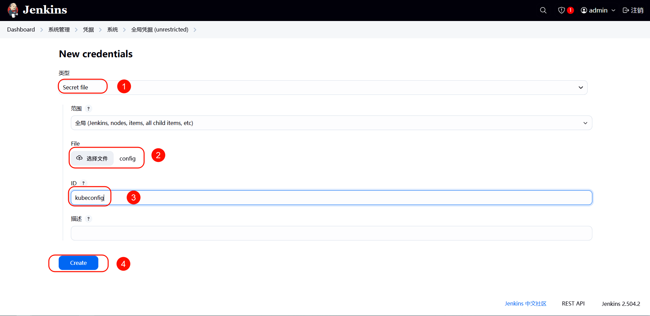Click the 注销 logout icon
Viewport: 650px width, 316px height.
point(626,10)
